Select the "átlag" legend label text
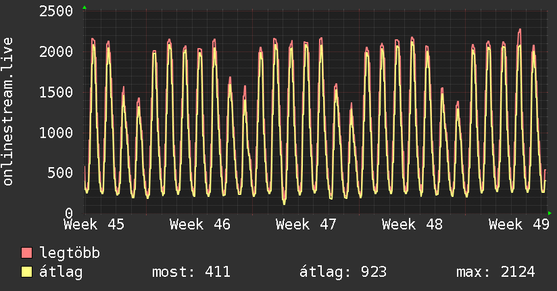This screenshot has height=291, width=557. click(x=61, y=273)
